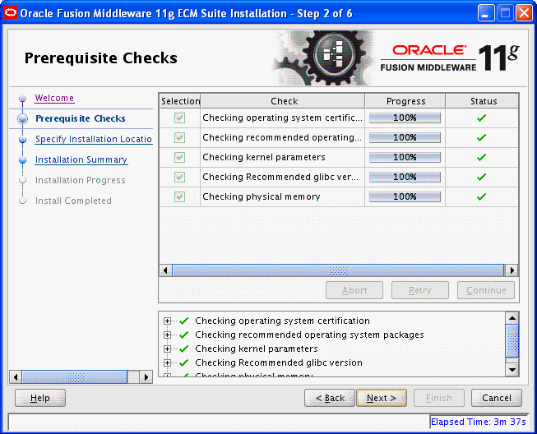Image resolution: width=537 pixels, height=434 pixels.
Task: Click status checkmark for kernel parameters table row
Action: [x=482, y=158]
